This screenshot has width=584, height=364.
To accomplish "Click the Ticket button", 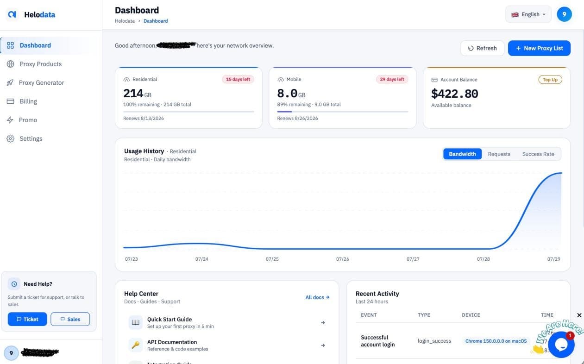I will pyautogui.click(x=27, y=319).
